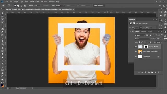The height and width of the screenshot is (94, 167).
Task: Toggle Lock all padlock in Layers panel
Action: pos(150,42)
